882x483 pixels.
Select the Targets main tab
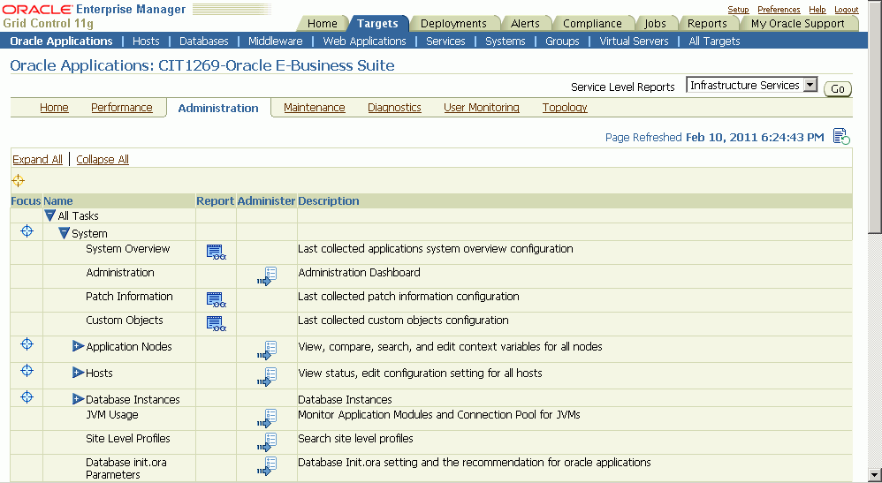(376, 24)
